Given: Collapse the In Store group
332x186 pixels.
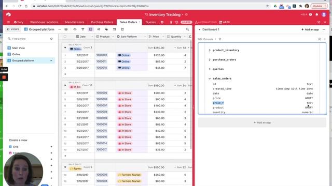Looking at the screenshot, I should click(65, 86).
